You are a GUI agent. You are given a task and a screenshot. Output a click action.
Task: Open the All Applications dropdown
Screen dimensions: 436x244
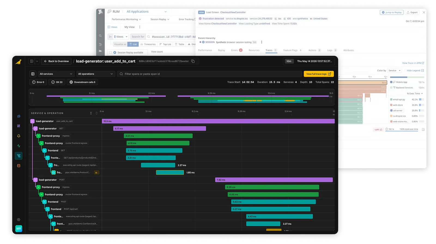(x=147, y=11)
